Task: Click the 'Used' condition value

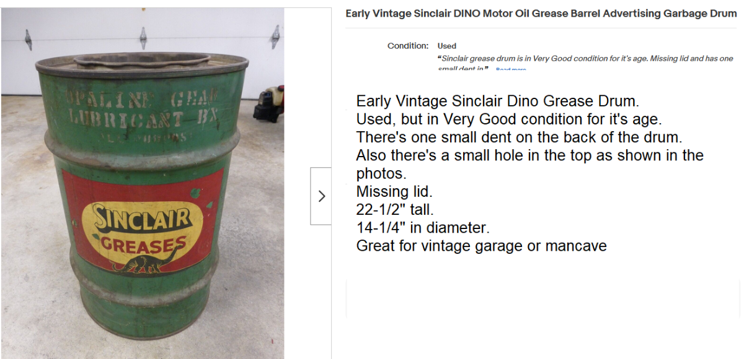Action: coord(446,46)
